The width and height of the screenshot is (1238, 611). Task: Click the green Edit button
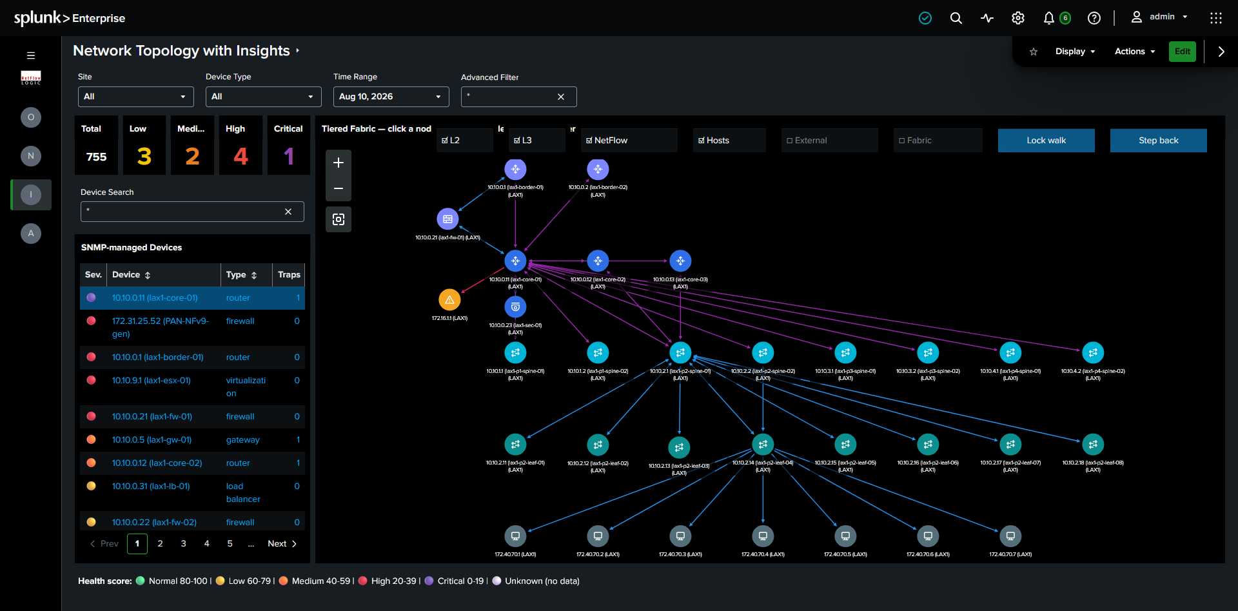(x=1183, y=52)
